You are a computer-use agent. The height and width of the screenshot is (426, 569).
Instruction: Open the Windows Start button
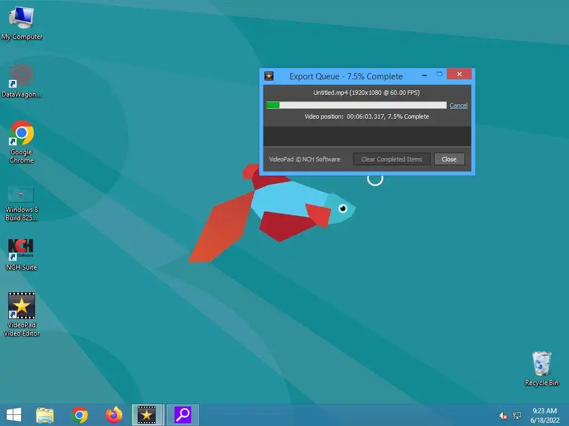[x=14, y=415]
